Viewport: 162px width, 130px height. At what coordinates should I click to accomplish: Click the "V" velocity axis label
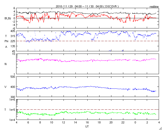(6, 87)
